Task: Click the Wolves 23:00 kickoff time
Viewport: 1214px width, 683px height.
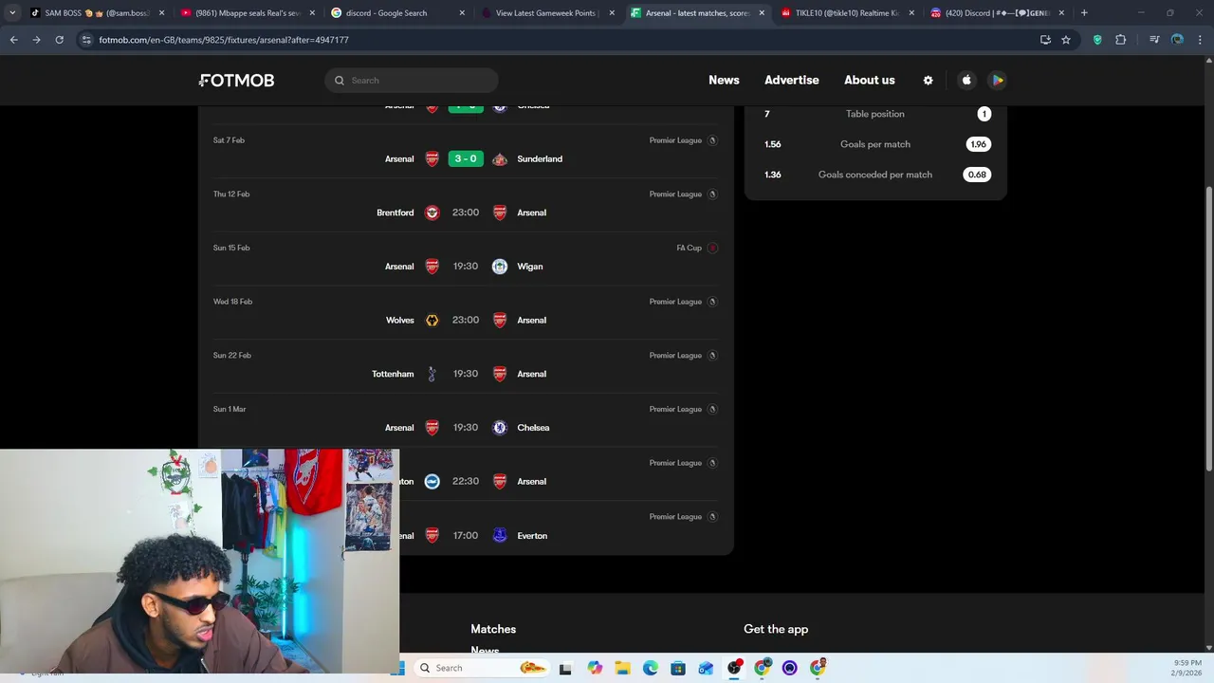Action: coord(466,320)
